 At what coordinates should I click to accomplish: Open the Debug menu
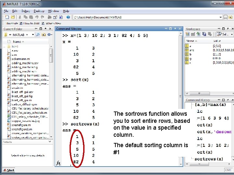(26, 11)
